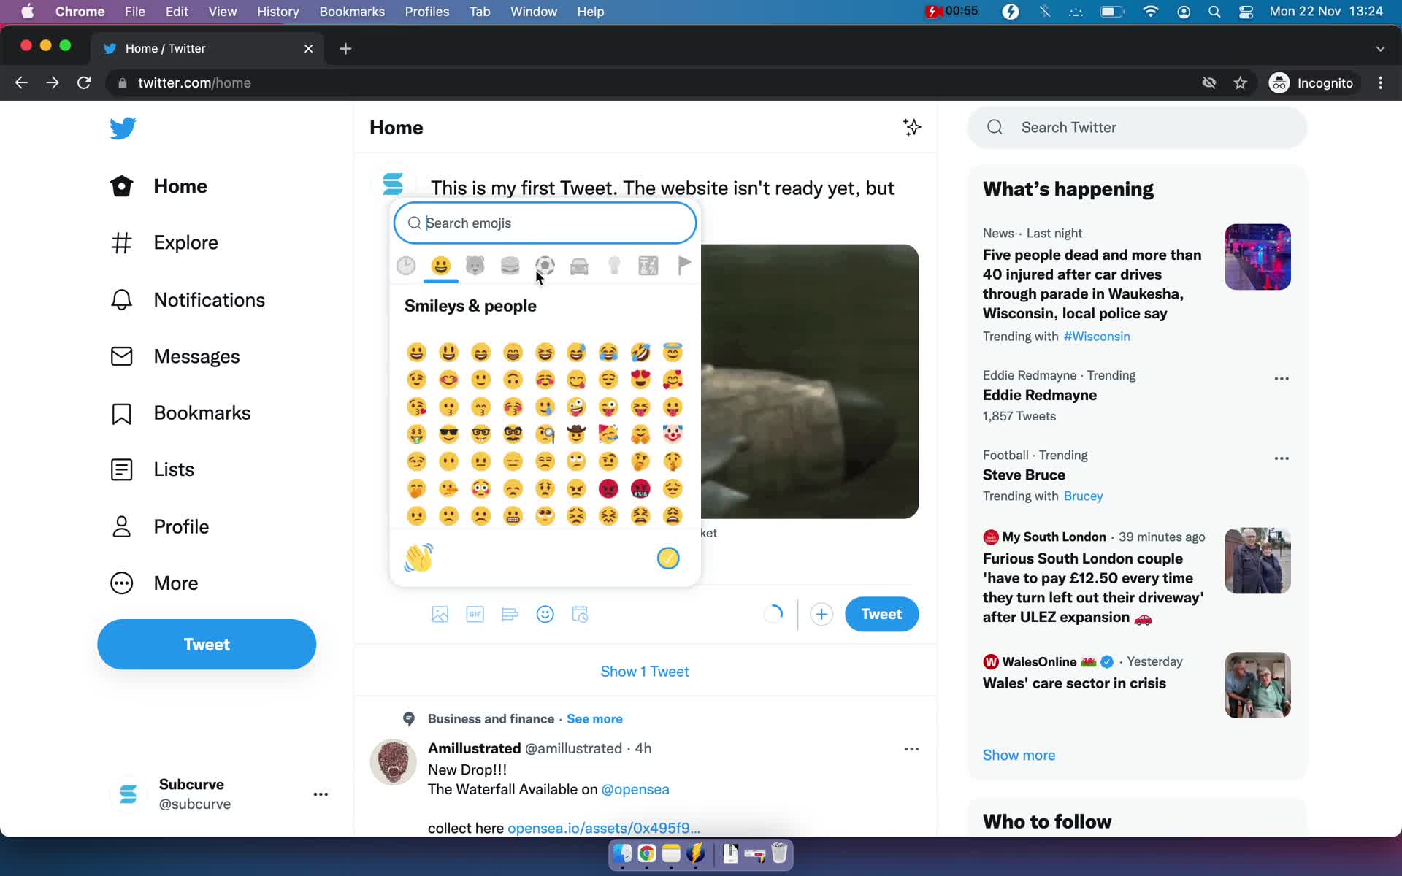The width and height of the screenshot is (1402, 876).
Task: Switch to Activity emoji category tab
Action: [x=545, y=266]
